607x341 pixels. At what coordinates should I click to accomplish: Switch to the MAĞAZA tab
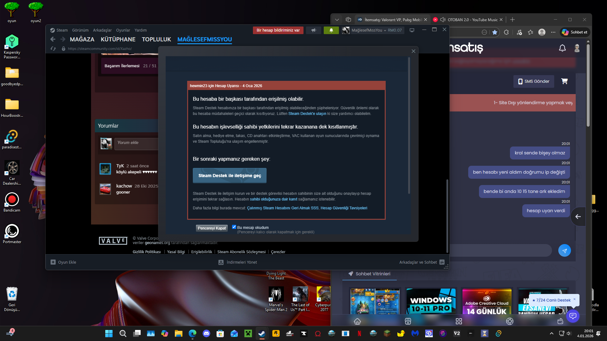[82, 39]
